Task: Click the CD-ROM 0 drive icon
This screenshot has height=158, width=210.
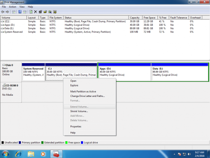Action: pyautogui.click(x=4, y=85)
